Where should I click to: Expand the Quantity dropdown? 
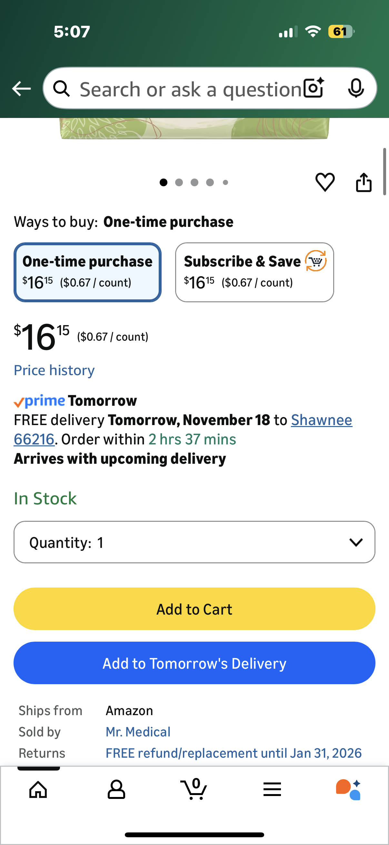tap(194, 542)
